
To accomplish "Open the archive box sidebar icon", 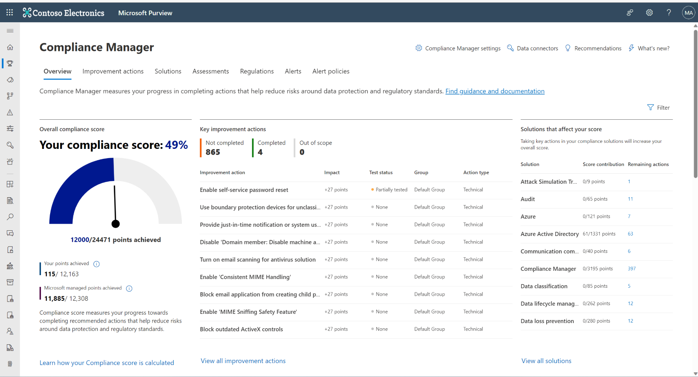I will (x=10, y=282).
